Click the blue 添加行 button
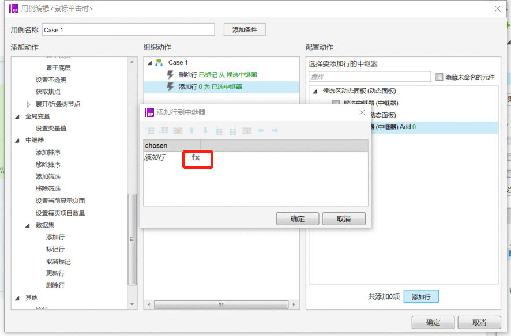 (421, 297)
